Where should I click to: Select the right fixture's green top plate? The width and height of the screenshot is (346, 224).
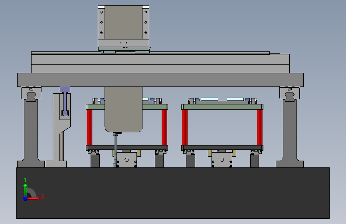[222, 107]
